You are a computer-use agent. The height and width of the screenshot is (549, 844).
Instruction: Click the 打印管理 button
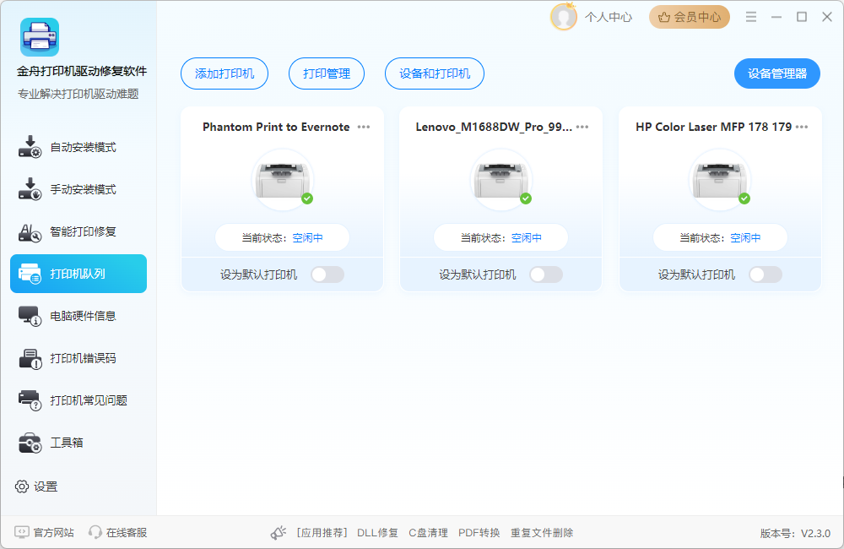pos(327,73)
